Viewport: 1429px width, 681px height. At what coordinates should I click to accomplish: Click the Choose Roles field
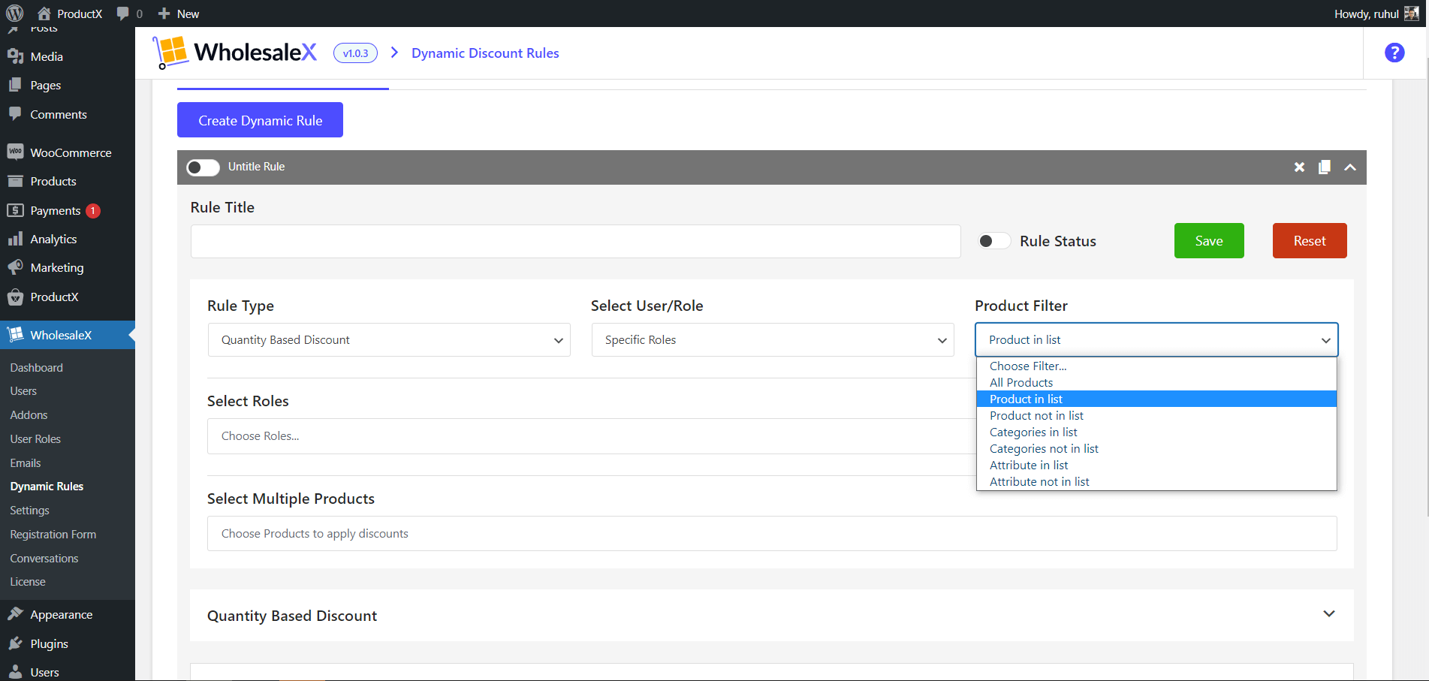591,436
